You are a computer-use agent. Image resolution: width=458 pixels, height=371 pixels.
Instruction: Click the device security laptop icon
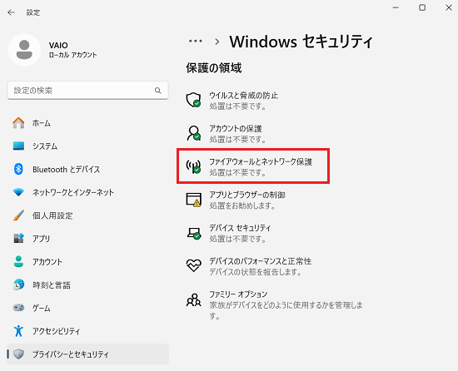pos(193,233)
